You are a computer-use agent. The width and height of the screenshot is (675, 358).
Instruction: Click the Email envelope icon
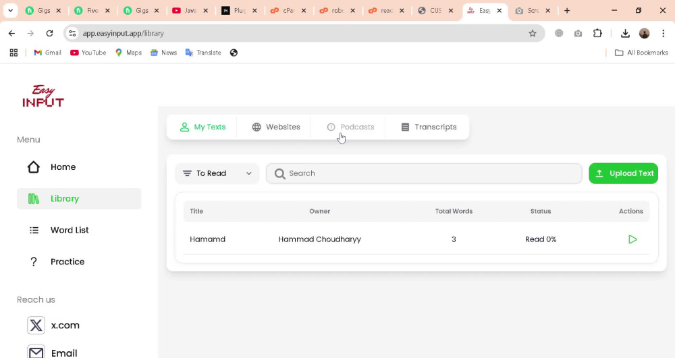click(x=36, y=352)
